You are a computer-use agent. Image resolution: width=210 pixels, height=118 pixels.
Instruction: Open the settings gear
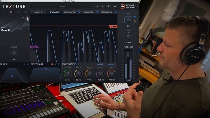(x=115, y=7)
